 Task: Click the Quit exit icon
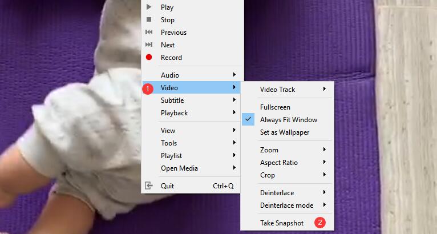tap(149, 185)
